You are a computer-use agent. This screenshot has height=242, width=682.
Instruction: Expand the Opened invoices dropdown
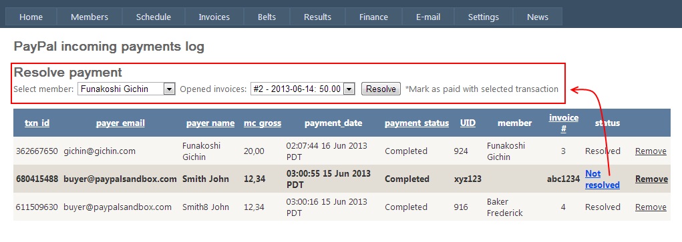tap(349, 89)
